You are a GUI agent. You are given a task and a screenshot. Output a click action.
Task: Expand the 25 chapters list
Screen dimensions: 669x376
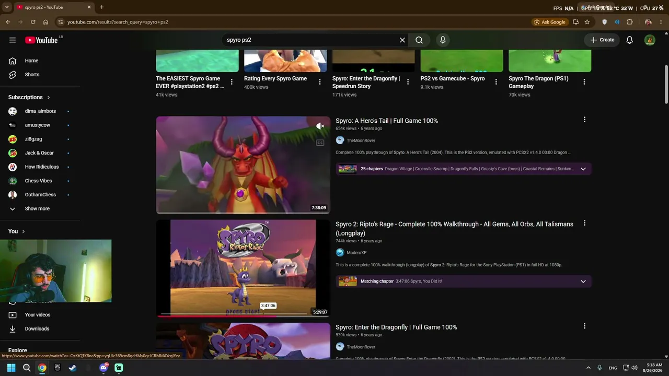(x=583, y=169)
